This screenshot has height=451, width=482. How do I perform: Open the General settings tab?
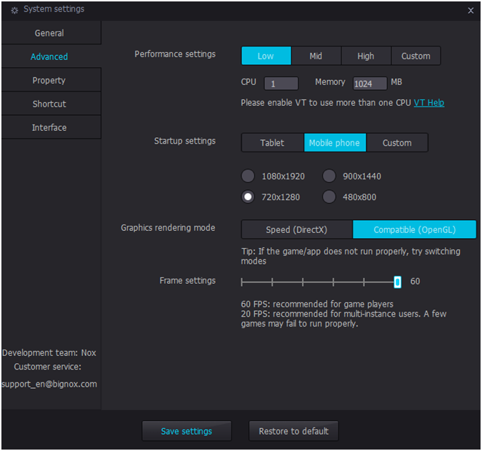pos(50,33)
